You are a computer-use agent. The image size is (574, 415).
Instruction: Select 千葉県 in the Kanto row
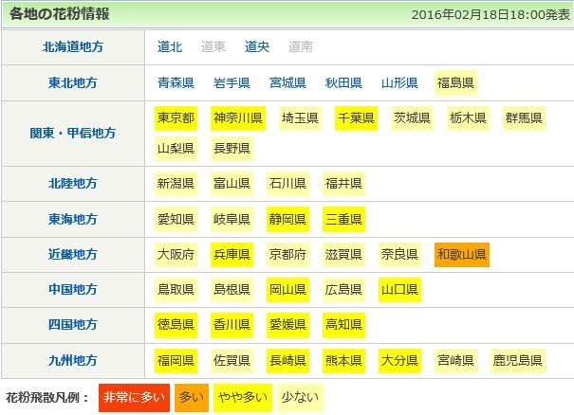click(x=356, y=118)
